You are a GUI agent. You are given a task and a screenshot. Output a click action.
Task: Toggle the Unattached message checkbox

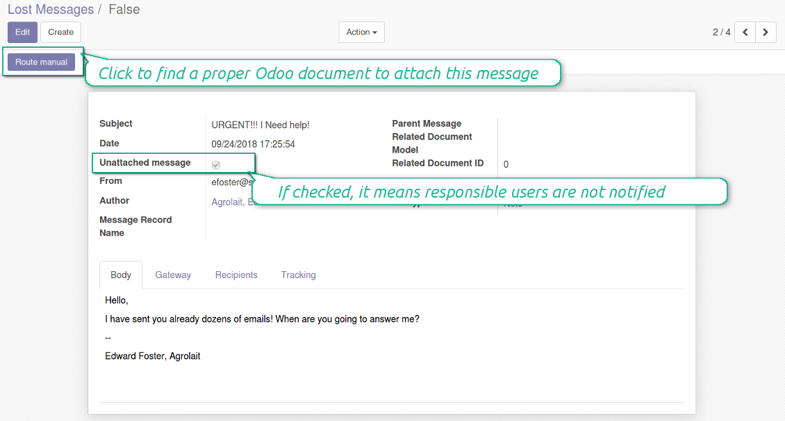[216, 164]
